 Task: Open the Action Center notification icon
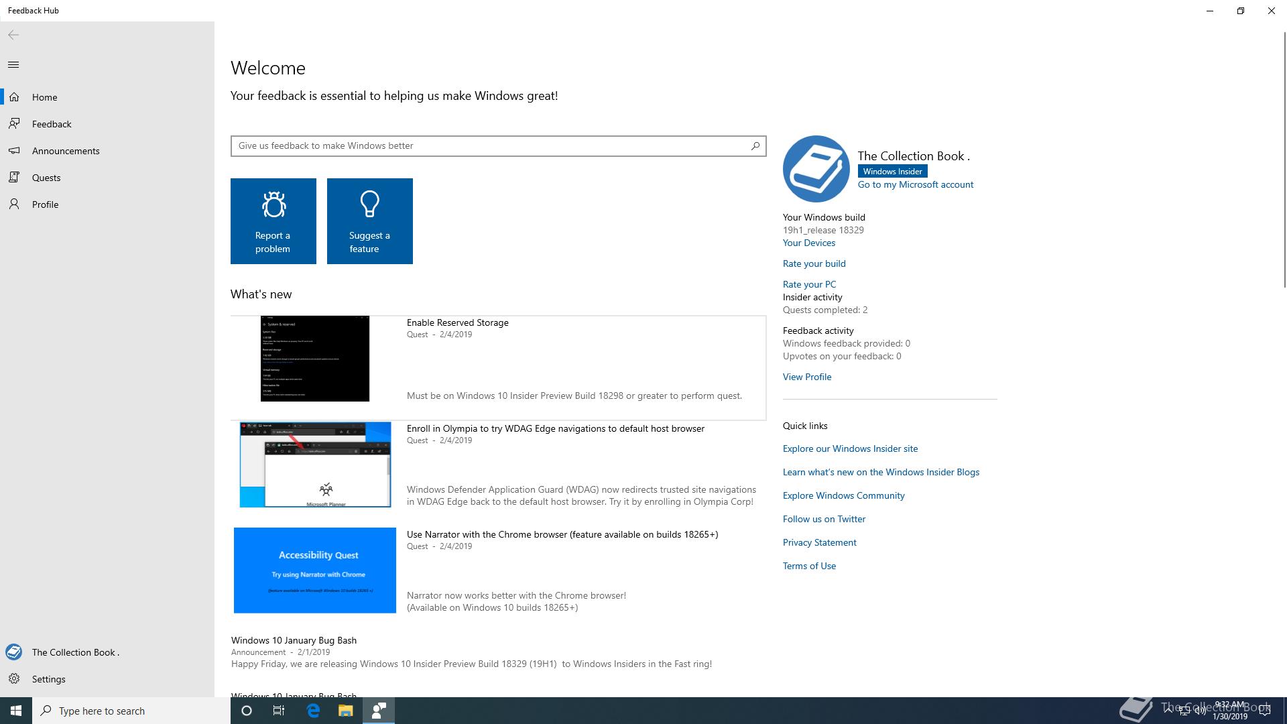tap(1265, 711)
